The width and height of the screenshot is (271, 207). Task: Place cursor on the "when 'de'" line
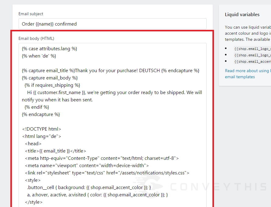(39, 56)
